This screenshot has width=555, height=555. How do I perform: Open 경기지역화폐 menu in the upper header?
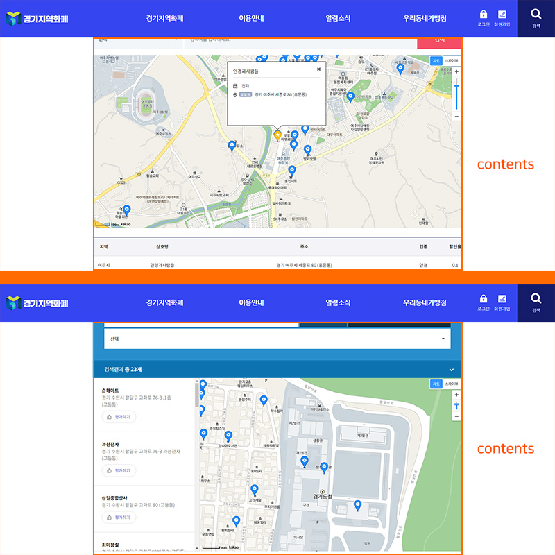point(164,19)
